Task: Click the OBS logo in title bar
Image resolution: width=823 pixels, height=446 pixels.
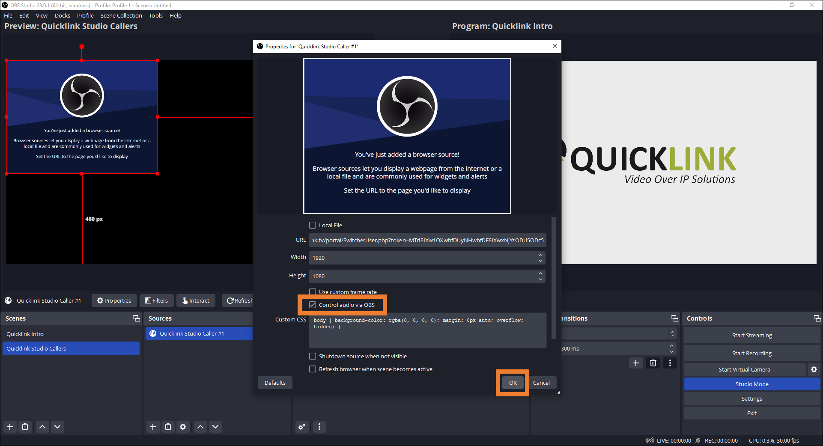Action: [5, 5]
